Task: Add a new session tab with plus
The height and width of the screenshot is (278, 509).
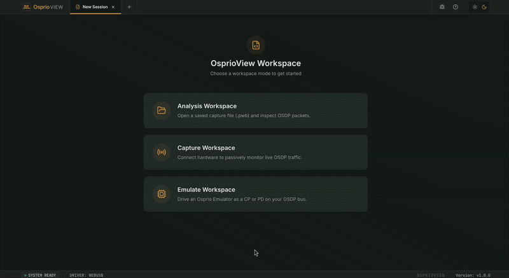Action: [129, 7]
